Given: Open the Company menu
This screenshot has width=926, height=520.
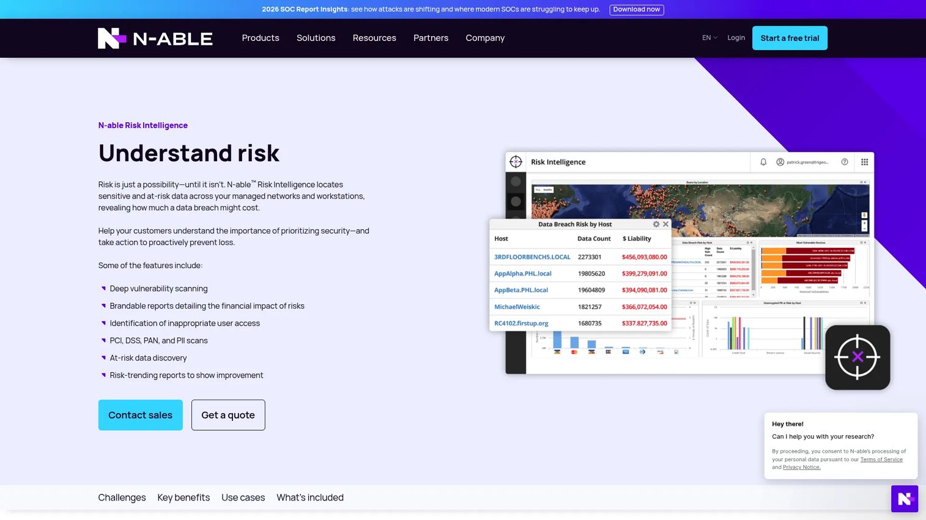Looking at the screenshot, I should click(x=485, y=38).
